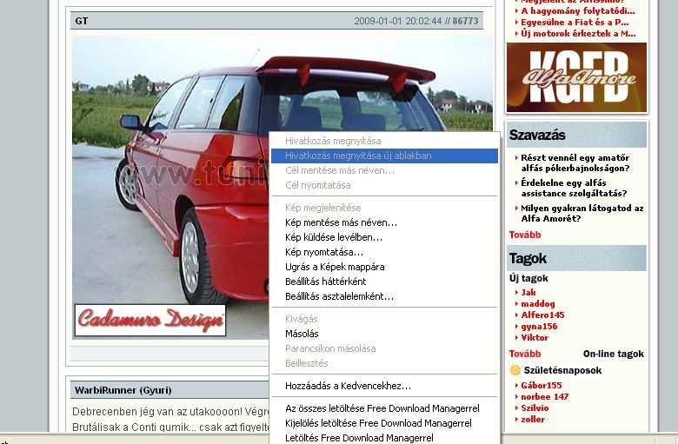
Task: Click post number '86773' in the header
Action: pyautogui.click(x=465, y=21)
